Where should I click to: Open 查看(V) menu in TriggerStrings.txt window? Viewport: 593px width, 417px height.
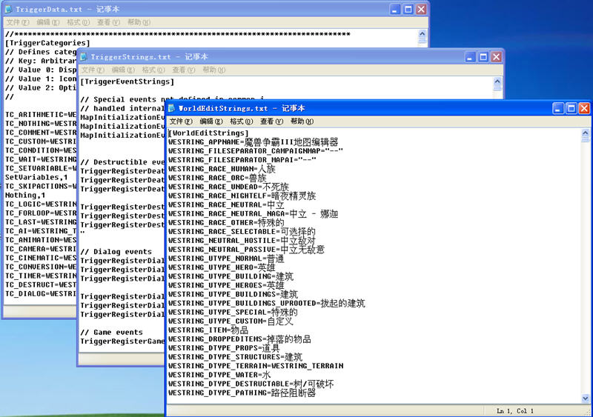[x=183, y=70]
